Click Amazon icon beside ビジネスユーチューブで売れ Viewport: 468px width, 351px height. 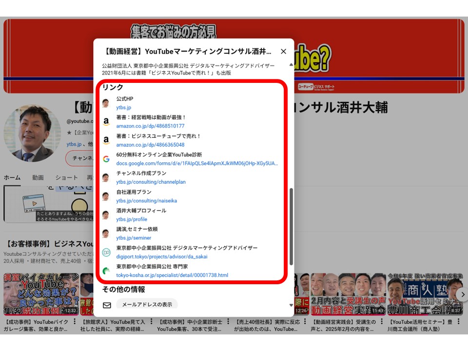106,140
